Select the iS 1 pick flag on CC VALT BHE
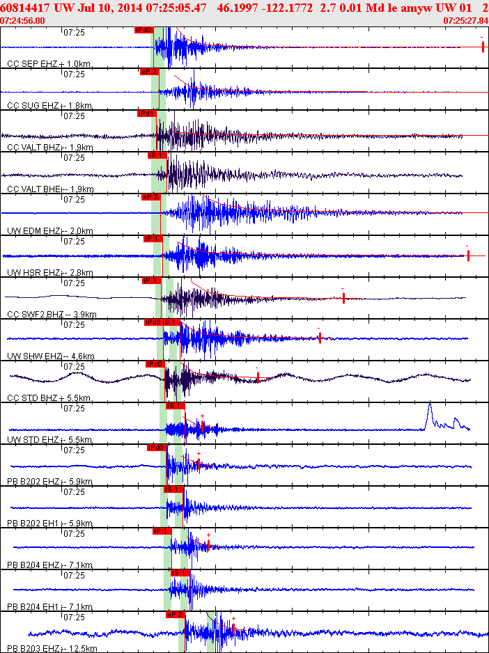This screenshot has width=489, height=653. coord(157,155)
